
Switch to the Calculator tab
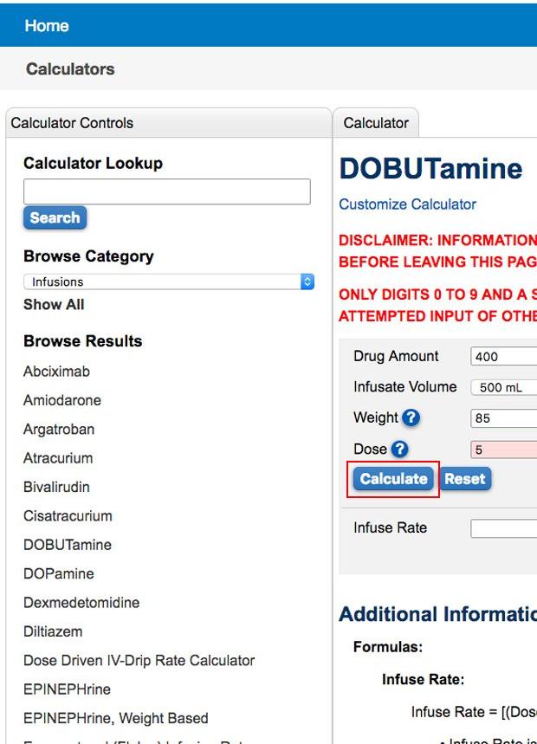click(x=376, y=123)
